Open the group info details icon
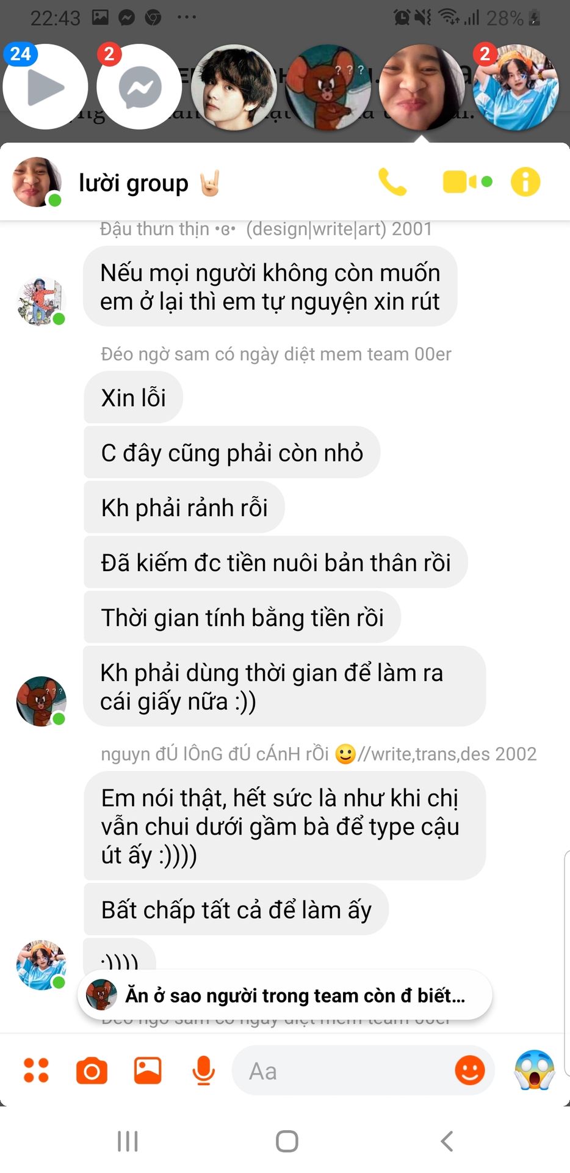 coord(525,182)
